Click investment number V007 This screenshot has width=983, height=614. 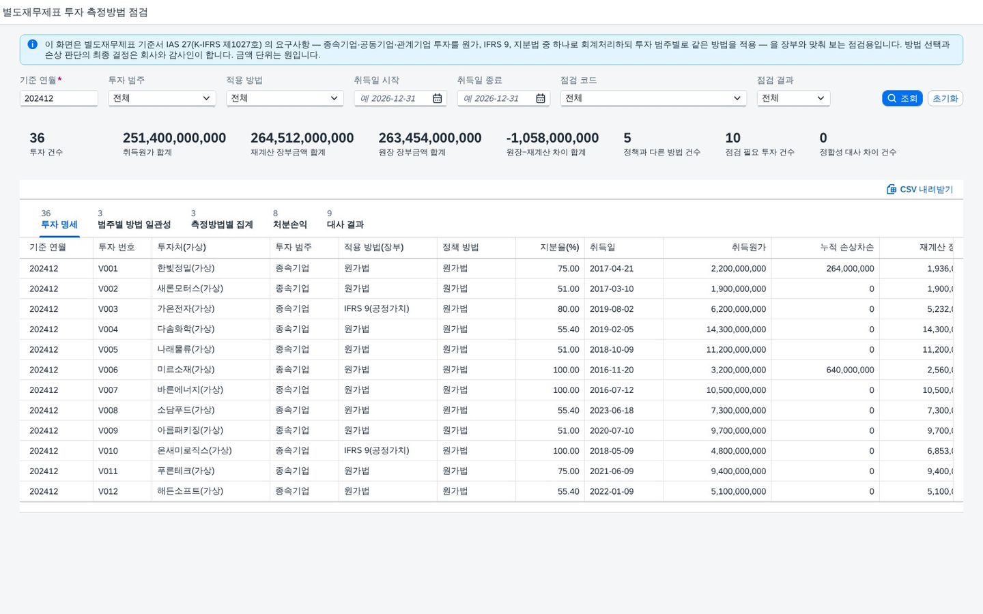point(108,390)
